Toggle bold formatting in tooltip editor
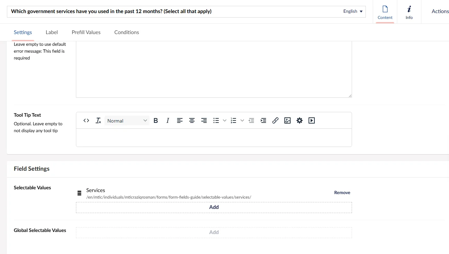 (x=156, y=120)
